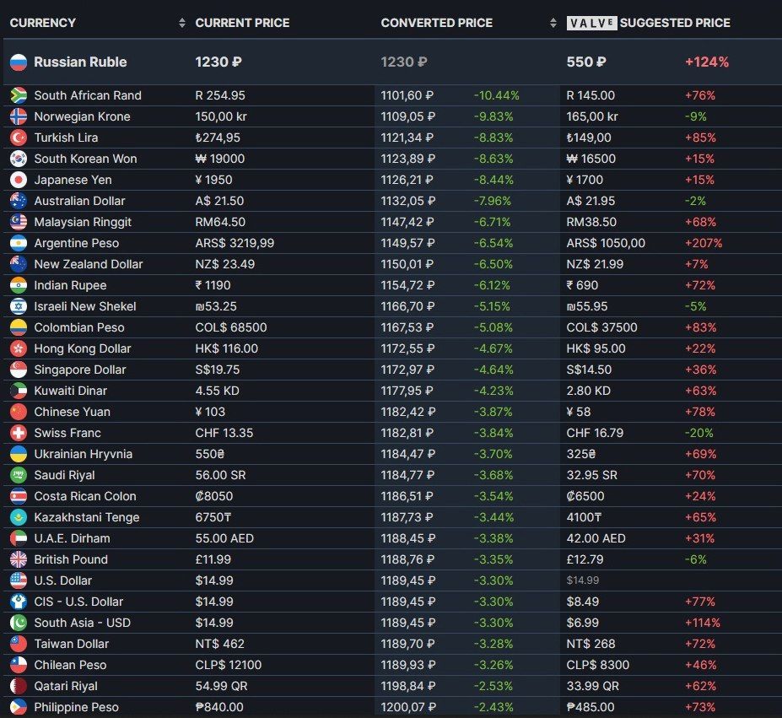The height and width of the screenshot is (718, 782).
Task: Click the Suggested Price column header
Action: 675,23
